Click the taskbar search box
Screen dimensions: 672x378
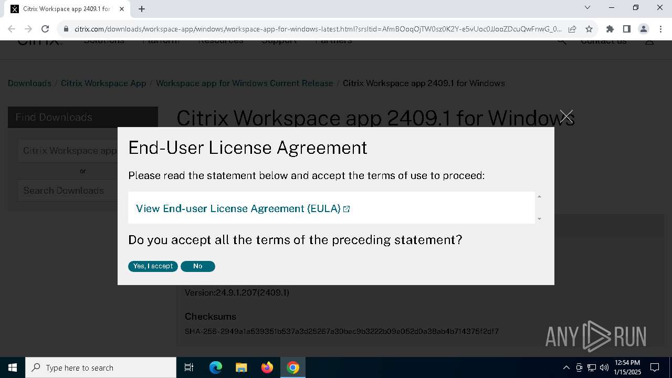coord(101,367)
